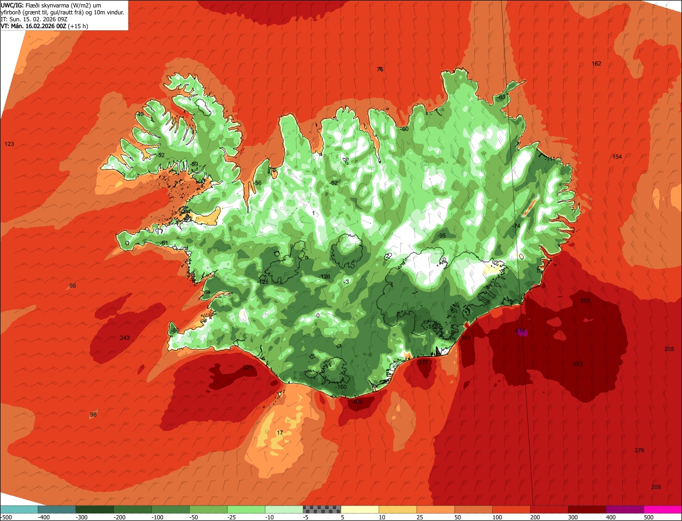682x521 pixels.
Task: Click the map value '-95' in the eastern highlands
Action: point(442,235)
